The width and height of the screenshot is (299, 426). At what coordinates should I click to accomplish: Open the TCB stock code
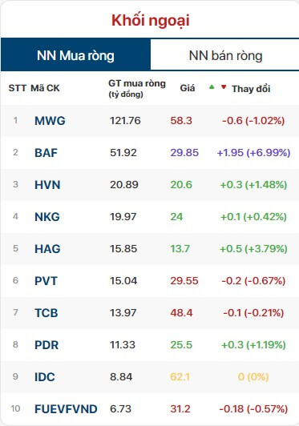coord(46,313)
